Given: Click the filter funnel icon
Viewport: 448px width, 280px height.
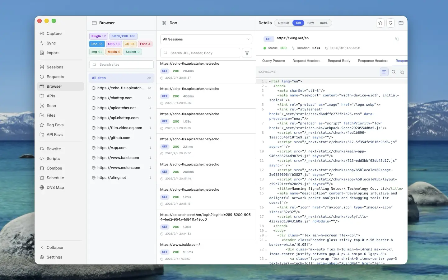Looking at the screenshot, I should point(247,53).
